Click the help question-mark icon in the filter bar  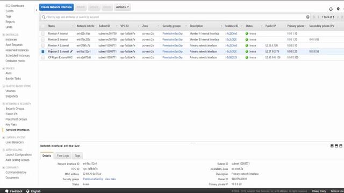pos(307,17)
